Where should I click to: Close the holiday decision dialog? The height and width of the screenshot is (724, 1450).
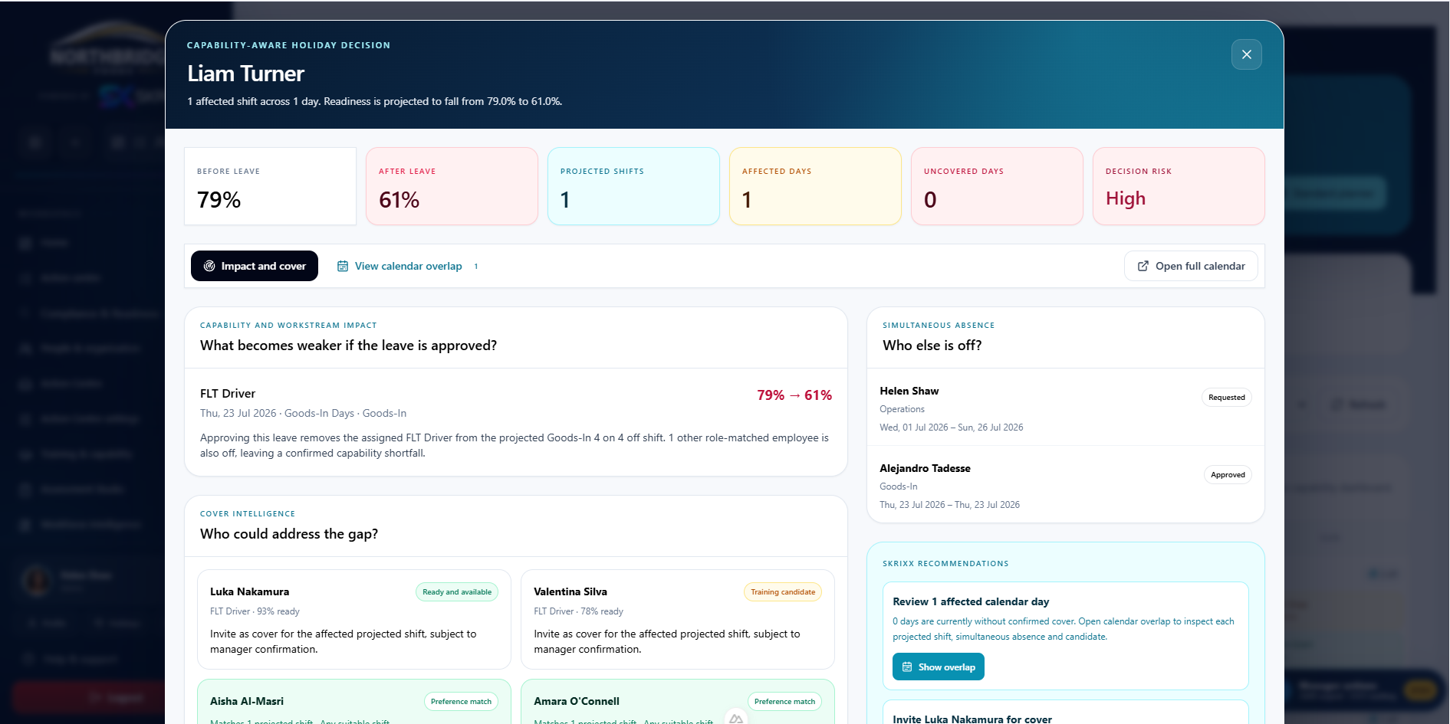1246,54
